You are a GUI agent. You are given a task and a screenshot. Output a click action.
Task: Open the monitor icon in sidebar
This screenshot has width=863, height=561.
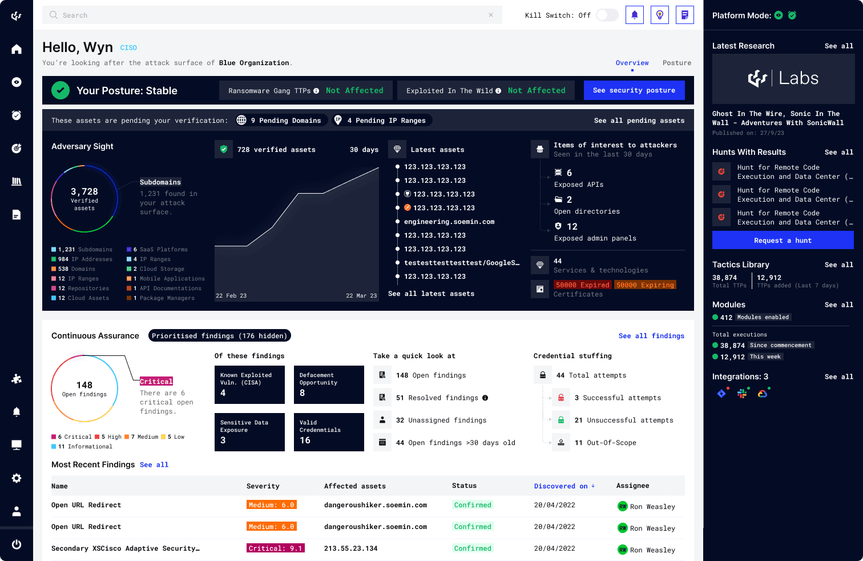(x=17, y=445)
